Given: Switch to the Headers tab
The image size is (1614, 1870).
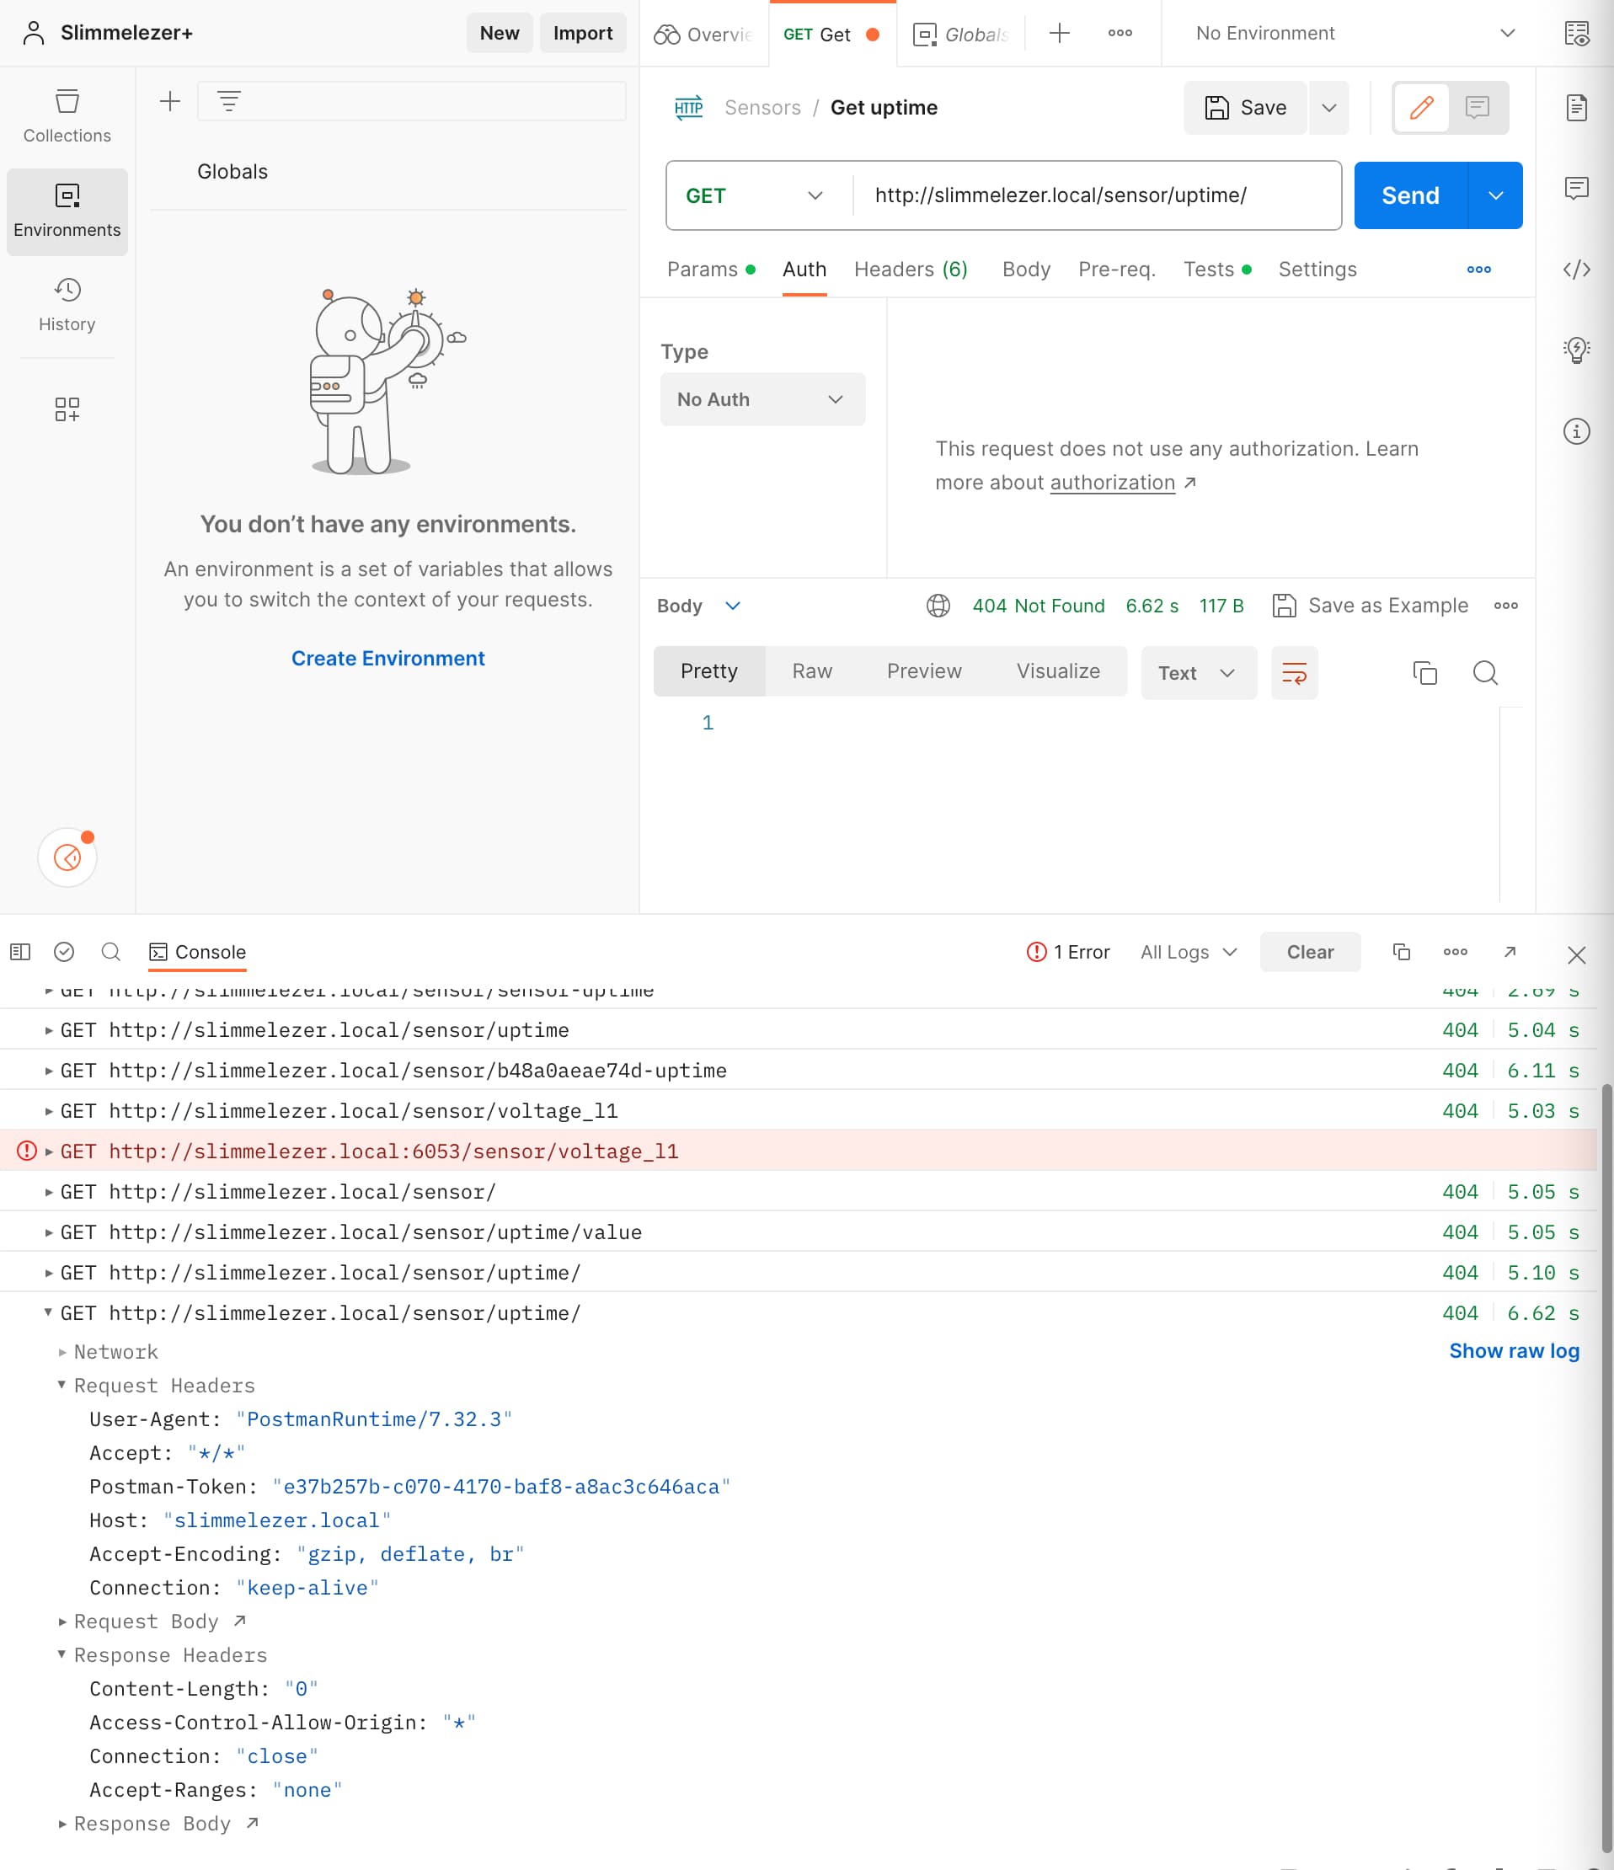Looking at the screenshot, I should tap(910, 269).
